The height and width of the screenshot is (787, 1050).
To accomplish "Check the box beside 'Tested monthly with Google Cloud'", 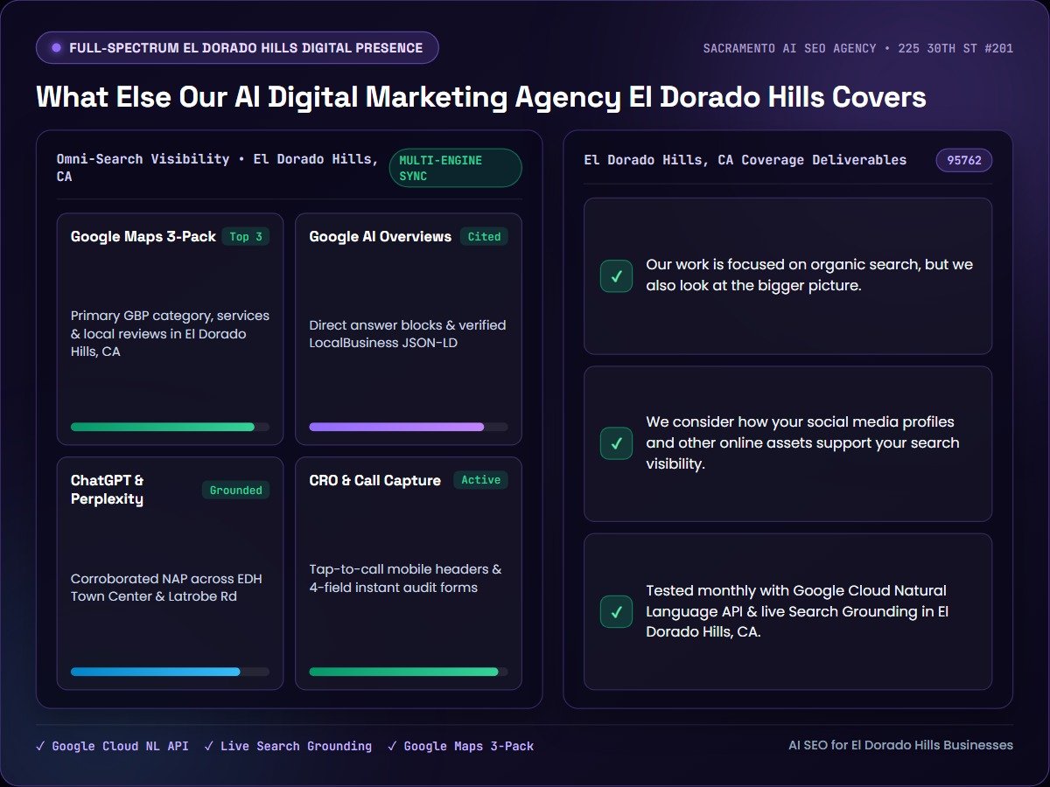I will [x=617, y=611].
